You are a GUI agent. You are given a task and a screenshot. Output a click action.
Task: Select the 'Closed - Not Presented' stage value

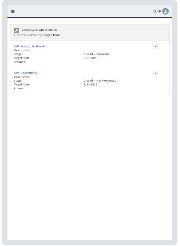[100, 81]
